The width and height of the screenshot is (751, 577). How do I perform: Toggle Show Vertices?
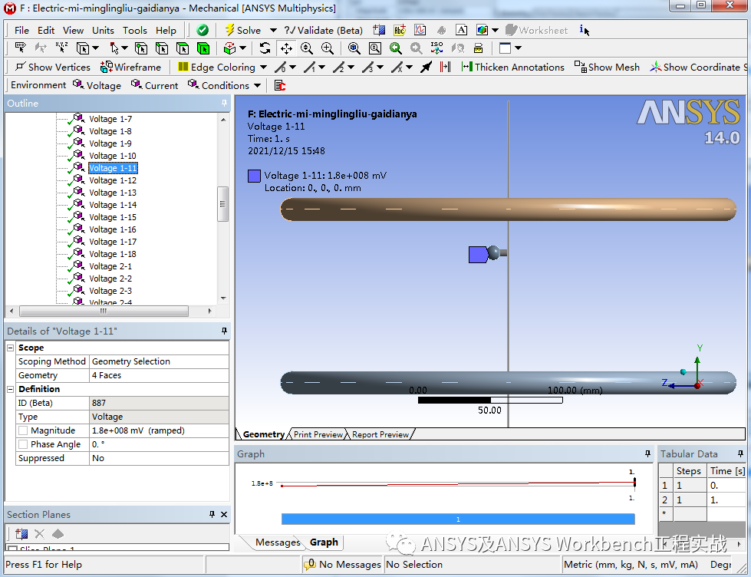(52, 67)
